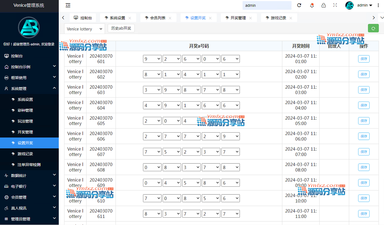Save the row for issue 202403070603
The height and width of the screenshot is (225, 384).
point(364,90)
